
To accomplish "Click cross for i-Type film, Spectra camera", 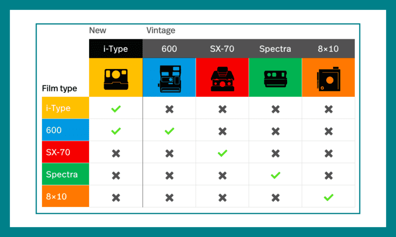I will [276, 109].
